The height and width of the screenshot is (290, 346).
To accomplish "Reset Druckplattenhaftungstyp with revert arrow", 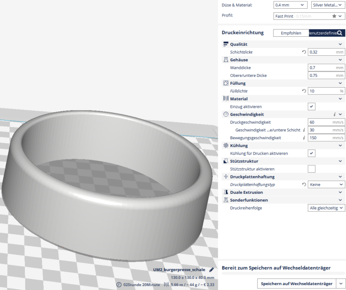I will click(x=304, y=184).
